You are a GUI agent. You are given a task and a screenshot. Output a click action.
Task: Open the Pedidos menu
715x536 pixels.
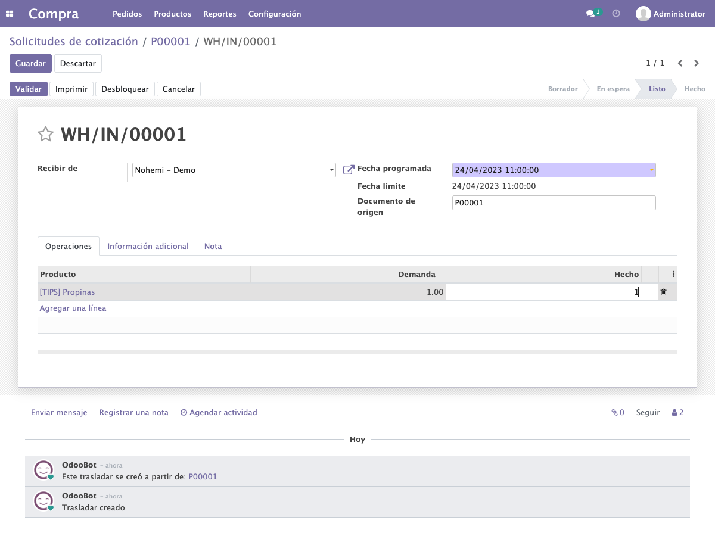click(x=127, y=14)
